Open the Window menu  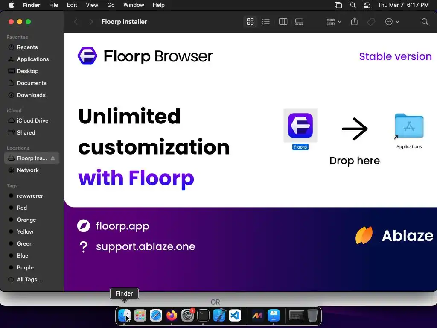(x=134, y=5)
